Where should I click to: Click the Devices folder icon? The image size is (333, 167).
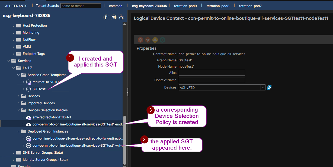coord(24,96)
